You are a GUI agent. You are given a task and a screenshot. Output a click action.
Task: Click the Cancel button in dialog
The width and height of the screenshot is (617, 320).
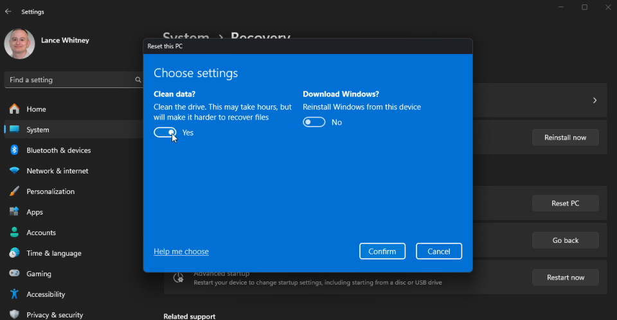point(439,251)
